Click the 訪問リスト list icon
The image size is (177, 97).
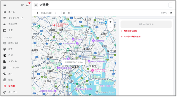click(5, 43)
